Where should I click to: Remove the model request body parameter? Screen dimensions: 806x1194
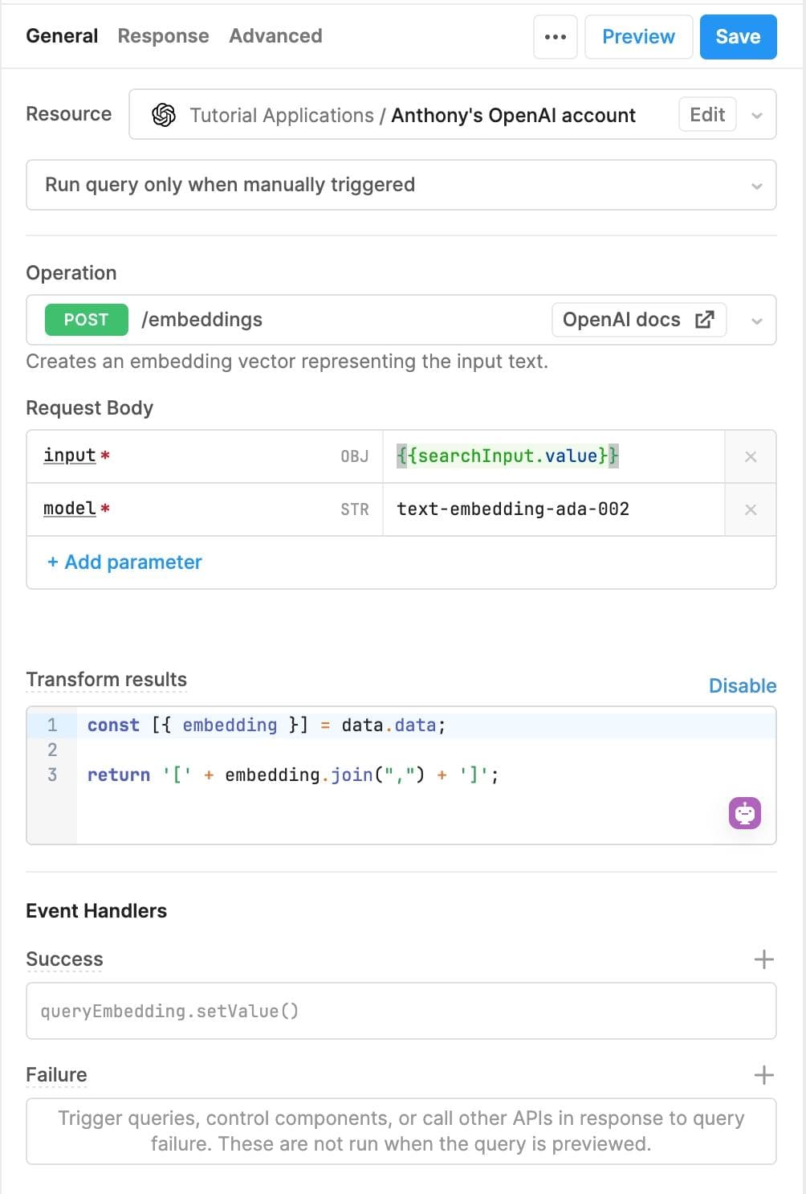pyautogui.click(x=751, y=509)
